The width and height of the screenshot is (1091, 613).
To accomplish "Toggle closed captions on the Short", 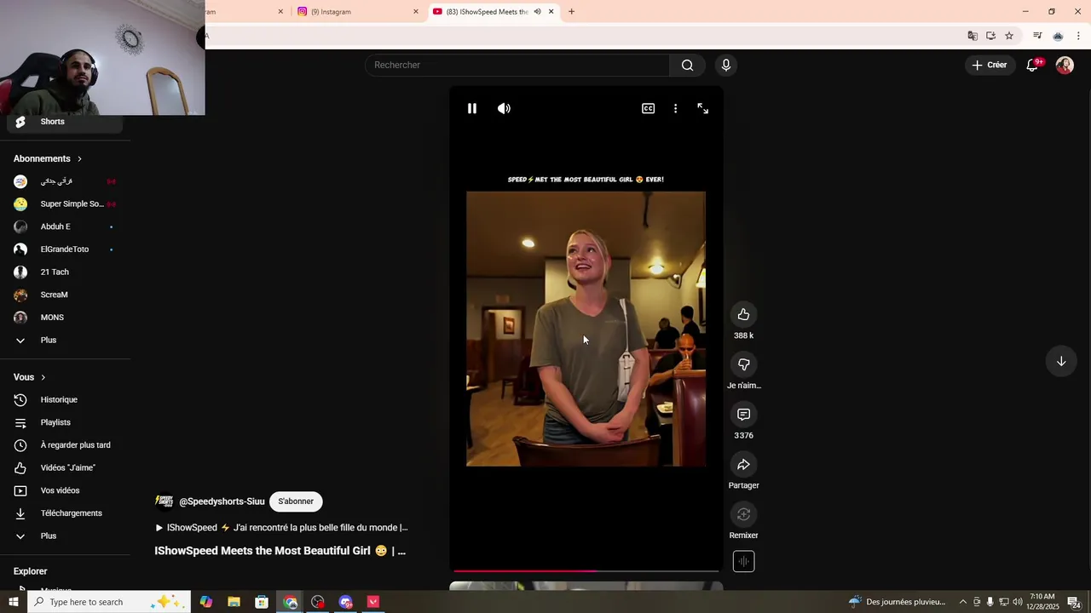I will pyautogui.click(x=648, y=108).
